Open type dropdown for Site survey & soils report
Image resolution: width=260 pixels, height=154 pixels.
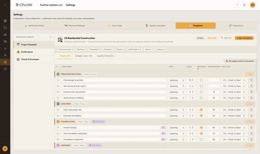tap(177, 86)
